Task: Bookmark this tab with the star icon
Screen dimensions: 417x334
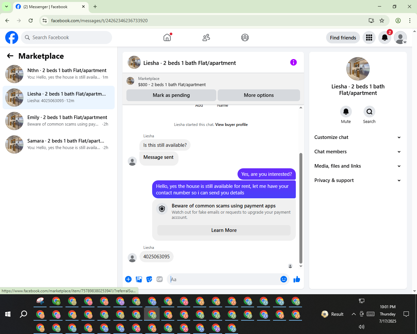Action: (382, 21)
